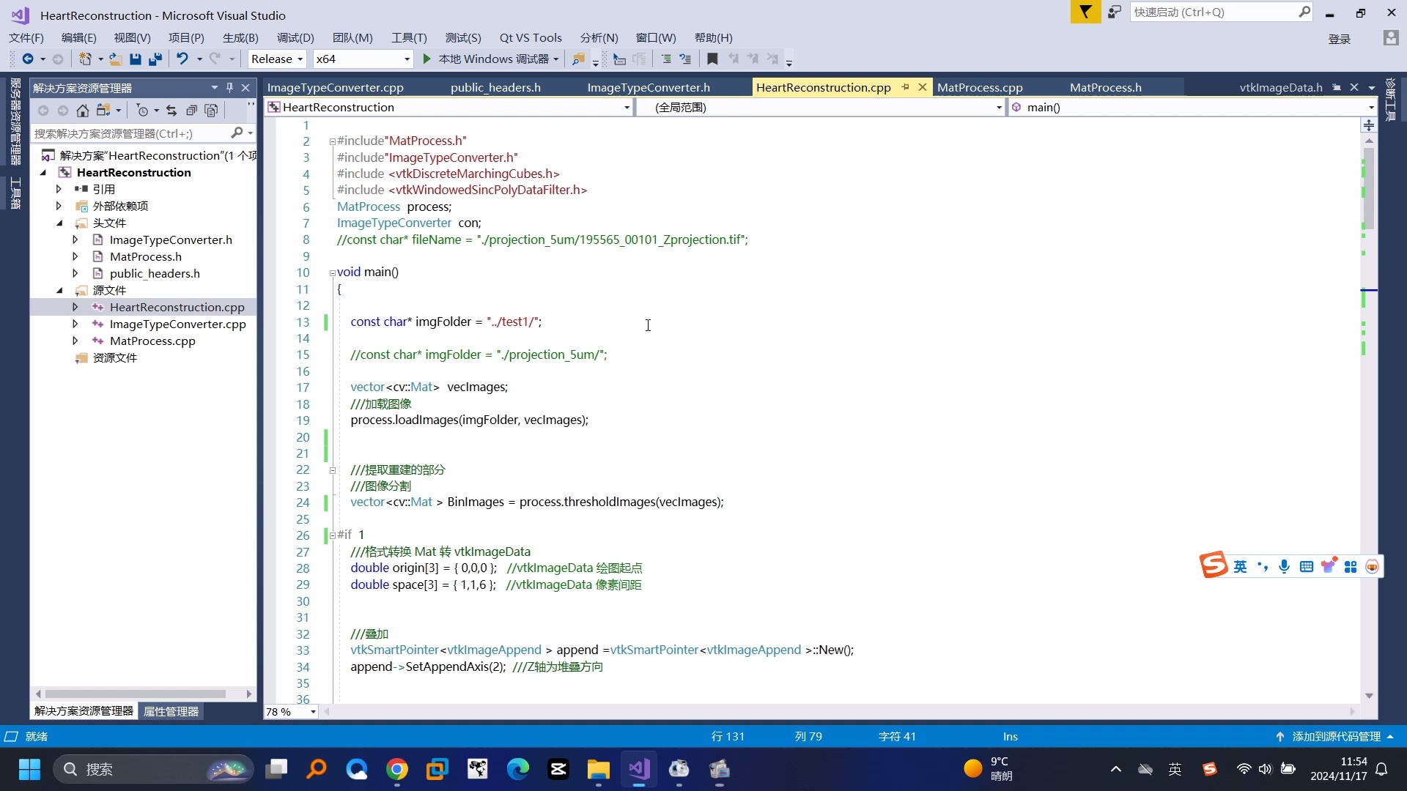The height and width of the screenshot is (791, 1407).
Task: Toggle Show All Files in Solution Explorer
Action: pos(211,111)
